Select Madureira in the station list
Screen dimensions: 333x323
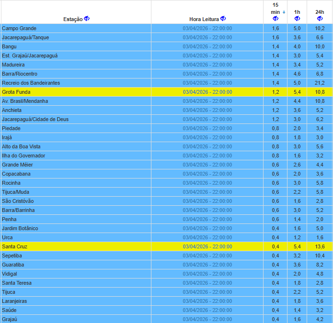coord(13,65)
